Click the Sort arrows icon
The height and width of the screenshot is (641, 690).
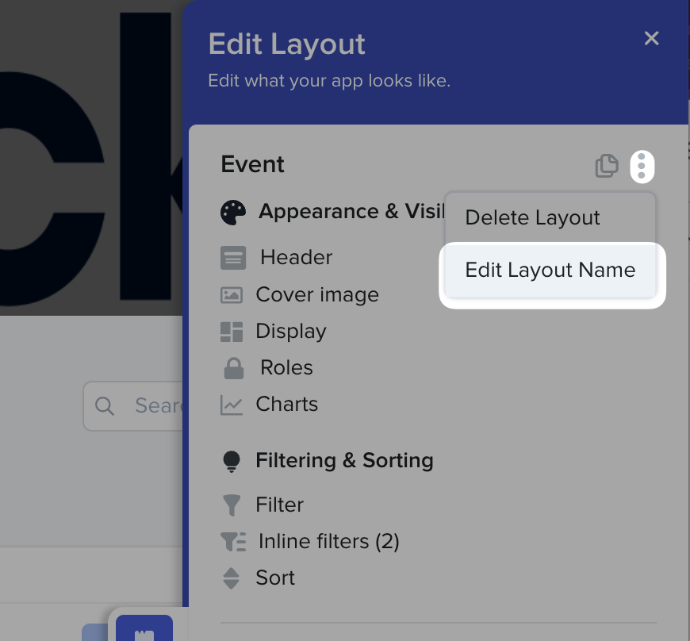click(x=231, y=578)
